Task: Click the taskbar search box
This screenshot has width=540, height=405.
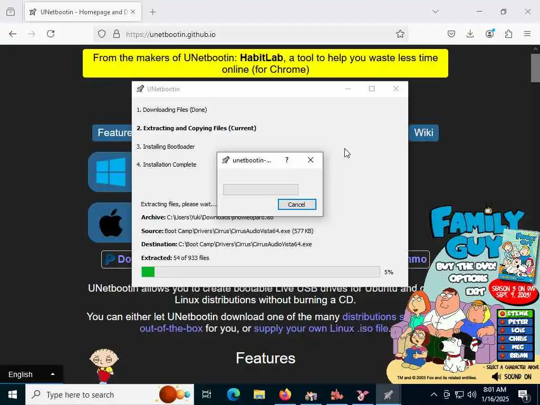Action: pyautogui.click(x=110, y=394)
